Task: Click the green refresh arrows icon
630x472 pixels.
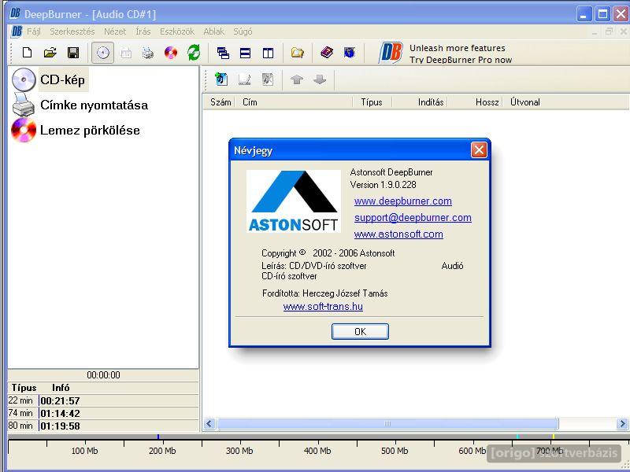Action: [x=194, y=53]
